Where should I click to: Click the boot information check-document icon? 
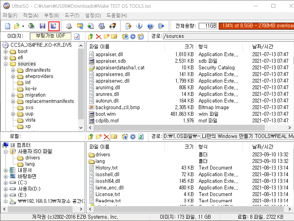tap(77, 37)
